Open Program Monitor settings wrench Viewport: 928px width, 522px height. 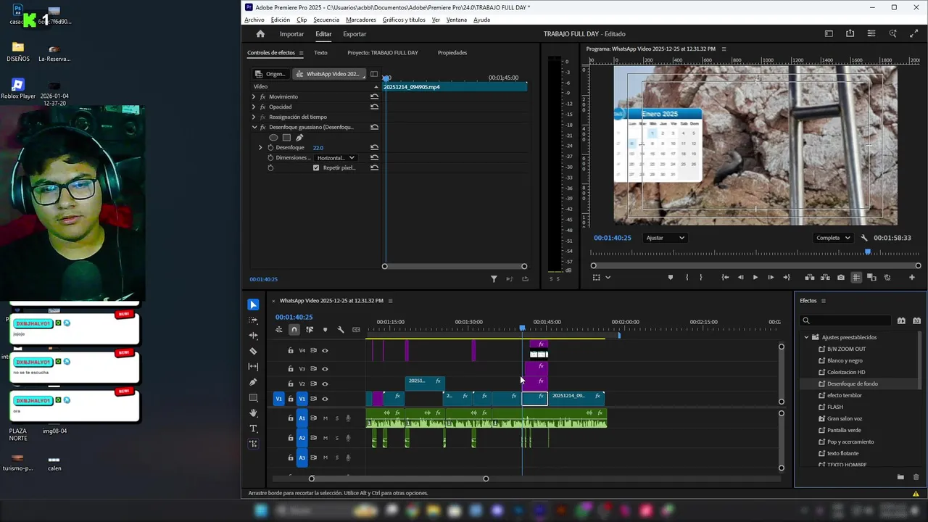(863, 238)
